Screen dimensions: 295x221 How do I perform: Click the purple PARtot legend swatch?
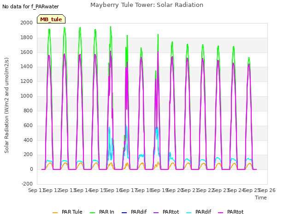coord(156,213)
